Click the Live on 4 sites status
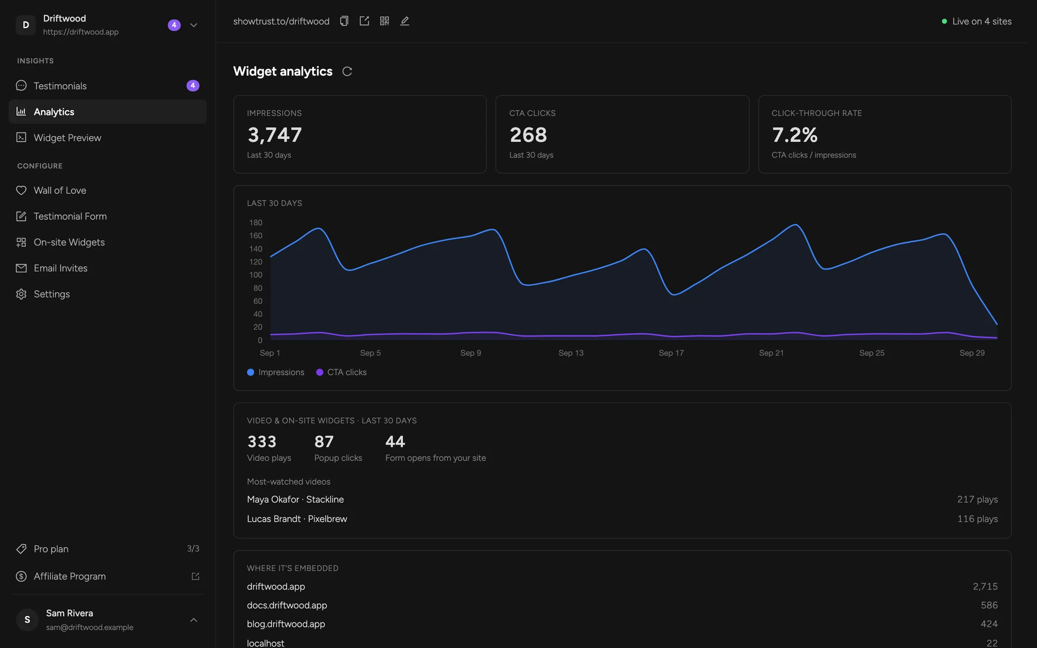 click(x=977, y=21)
